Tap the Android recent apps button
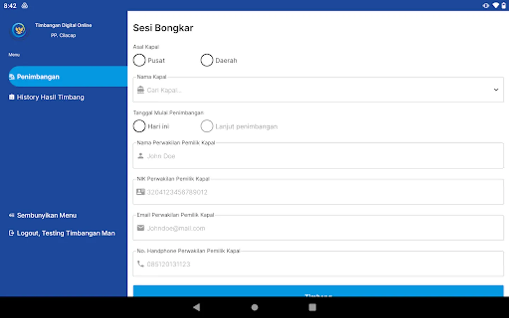This screenshot has width=509, height=318. point(312,307)
